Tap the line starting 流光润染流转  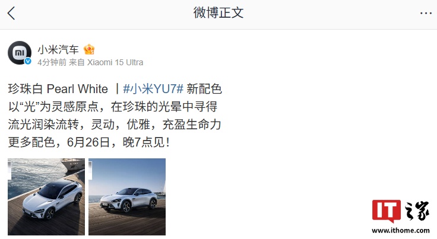click(115, 125)
